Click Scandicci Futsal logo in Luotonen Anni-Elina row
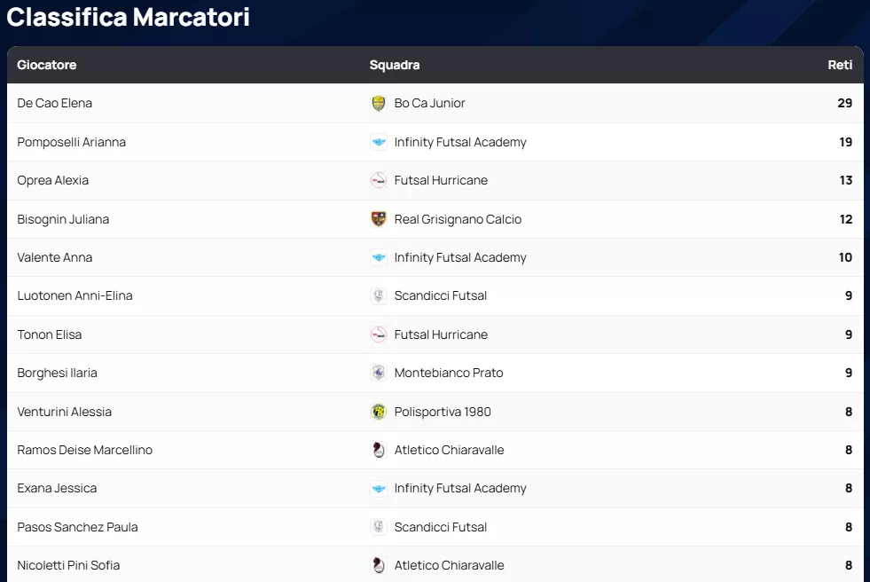Image resolution: width=870 pixels, height=582 pixels. (379, 296)
